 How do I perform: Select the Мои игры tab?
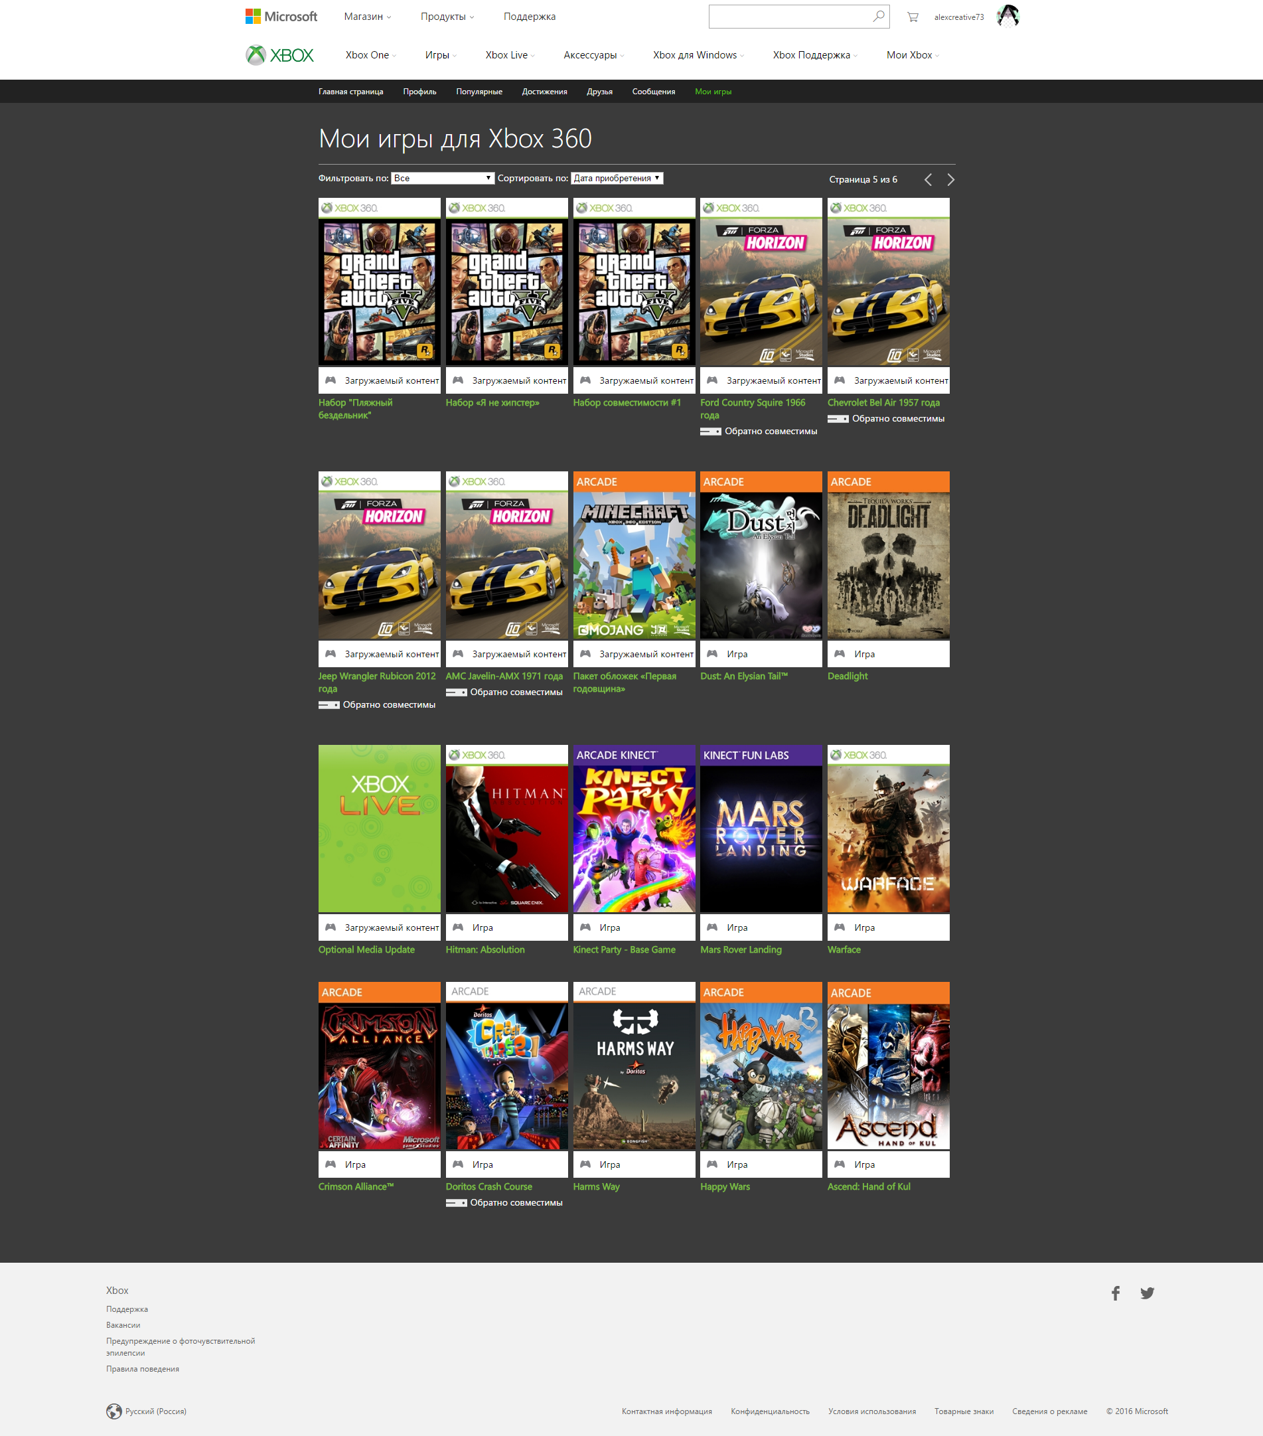(713, 92)
